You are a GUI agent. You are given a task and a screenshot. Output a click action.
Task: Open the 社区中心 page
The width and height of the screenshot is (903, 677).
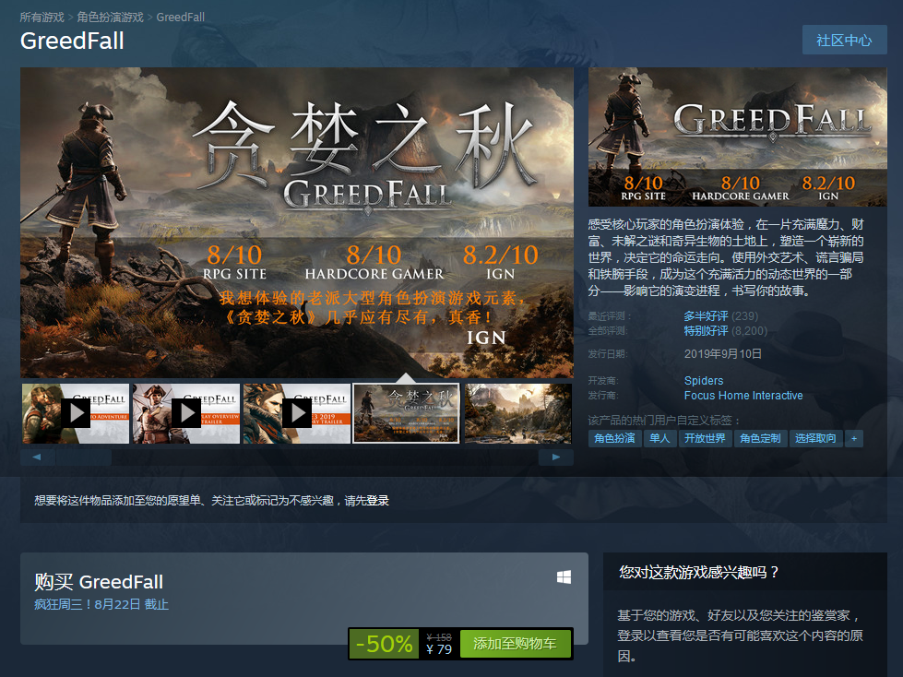tap(843, 40)
